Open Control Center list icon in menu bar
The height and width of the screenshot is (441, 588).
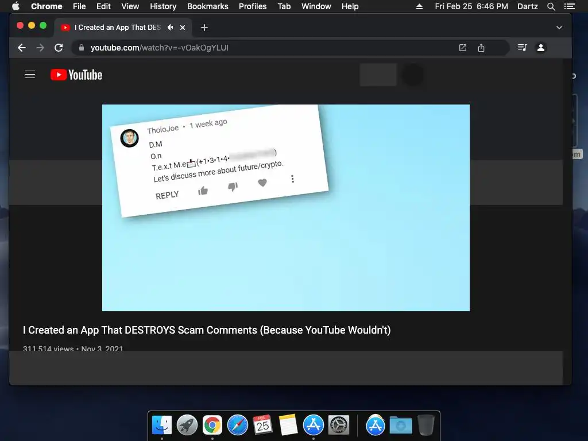point(569,6)
